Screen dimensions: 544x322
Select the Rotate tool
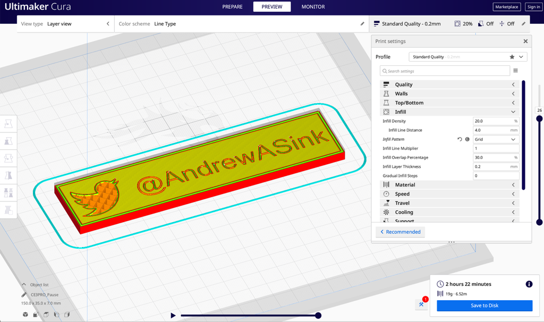pos(8,158)
